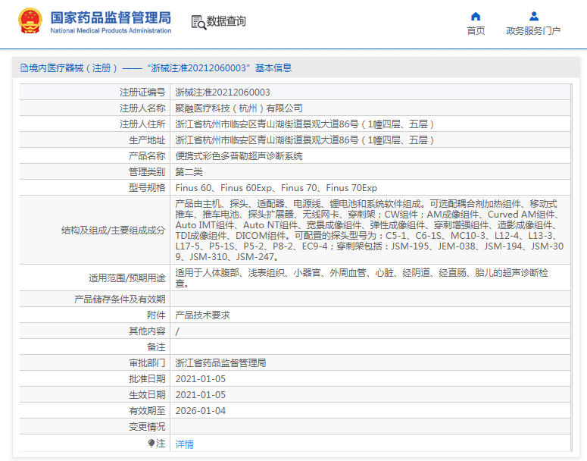Go to 数据查询 text in header
This screenshot has height=461, width=587.
point(226,22)
